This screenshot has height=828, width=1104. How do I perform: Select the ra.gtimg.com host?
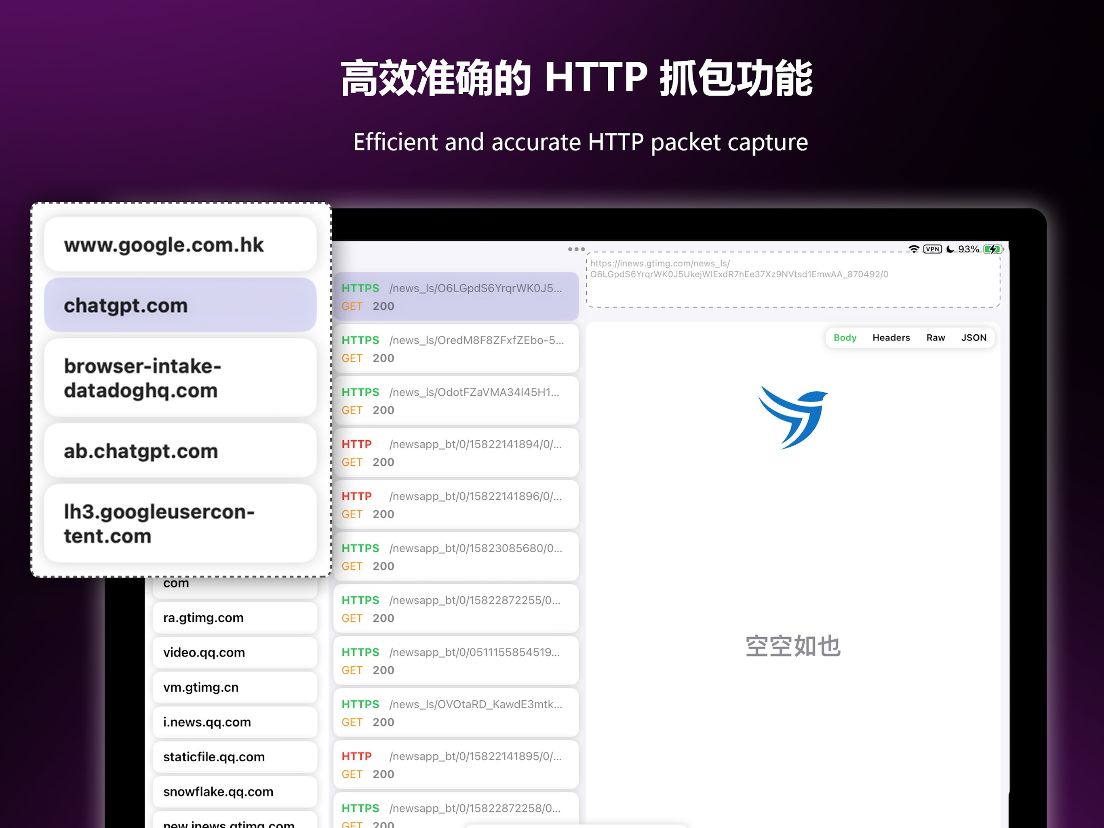coord(234,618)
